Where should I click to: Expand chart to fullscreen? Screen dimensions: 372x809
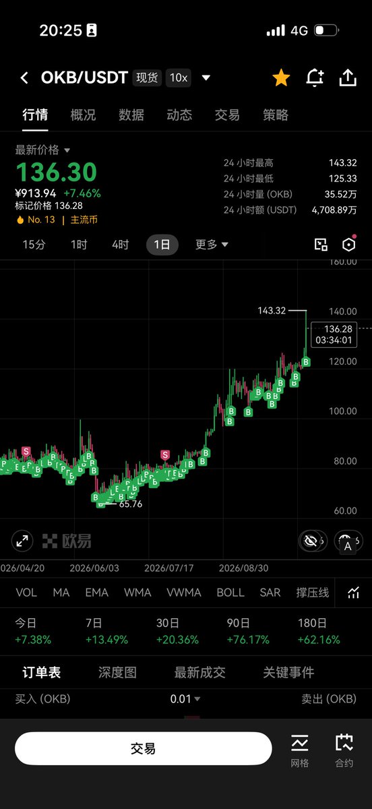click(x=22, y=541)
